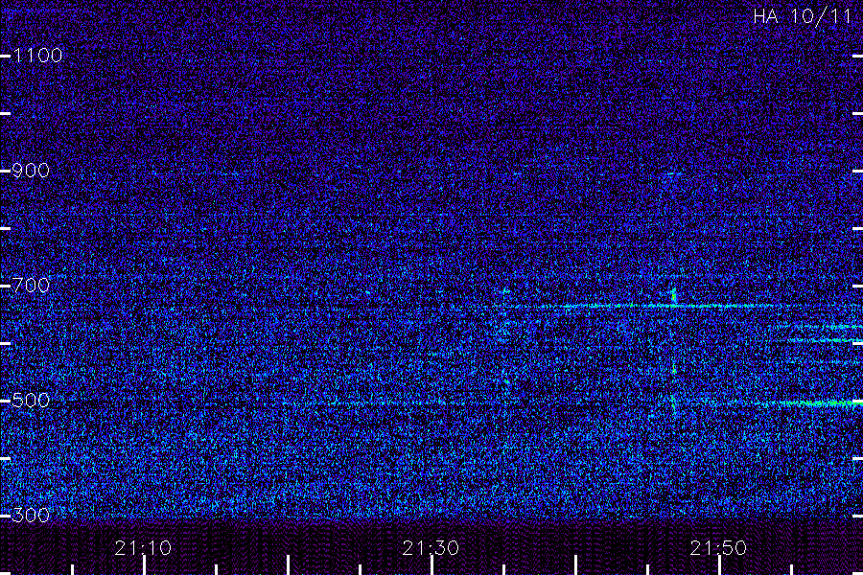863x575 pixels.
Task: Click the 1100 frequency axis label
Action: [x=37, y=56]
